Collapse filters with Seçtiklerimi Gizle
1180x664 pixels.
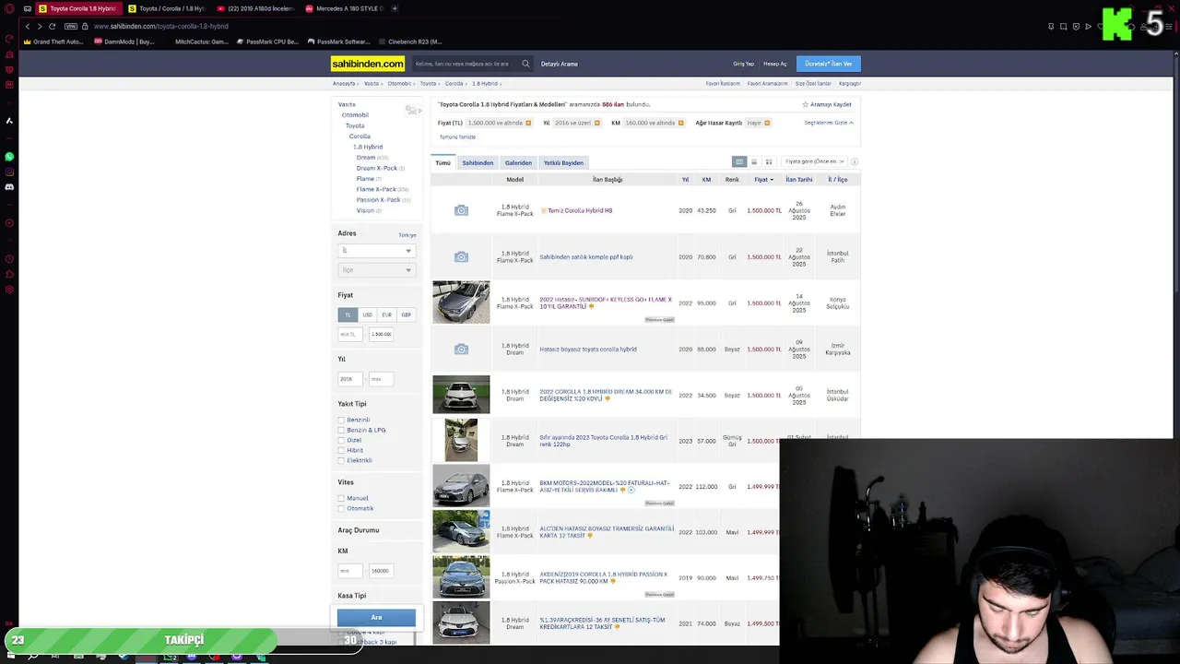click(828, 123)
